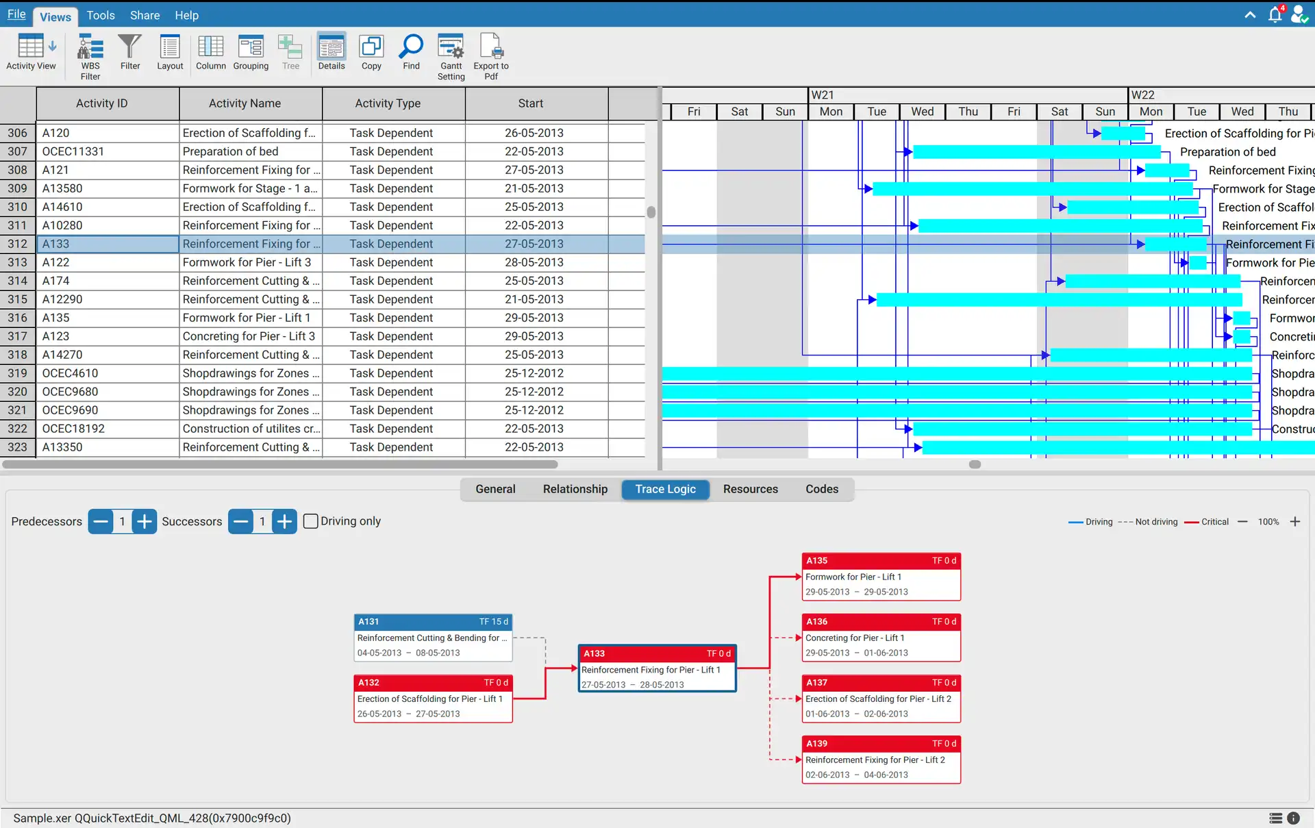Open the Column settings tool
Image resolution: width=1315 pixels, height=828 pixels.
pos(211,53)
